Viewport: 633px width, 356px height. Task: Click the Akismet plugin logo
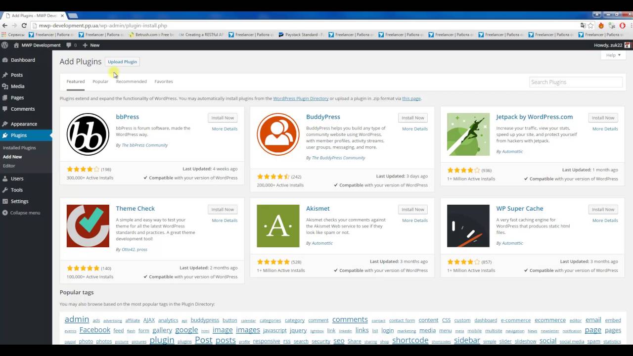coord(278,226)
